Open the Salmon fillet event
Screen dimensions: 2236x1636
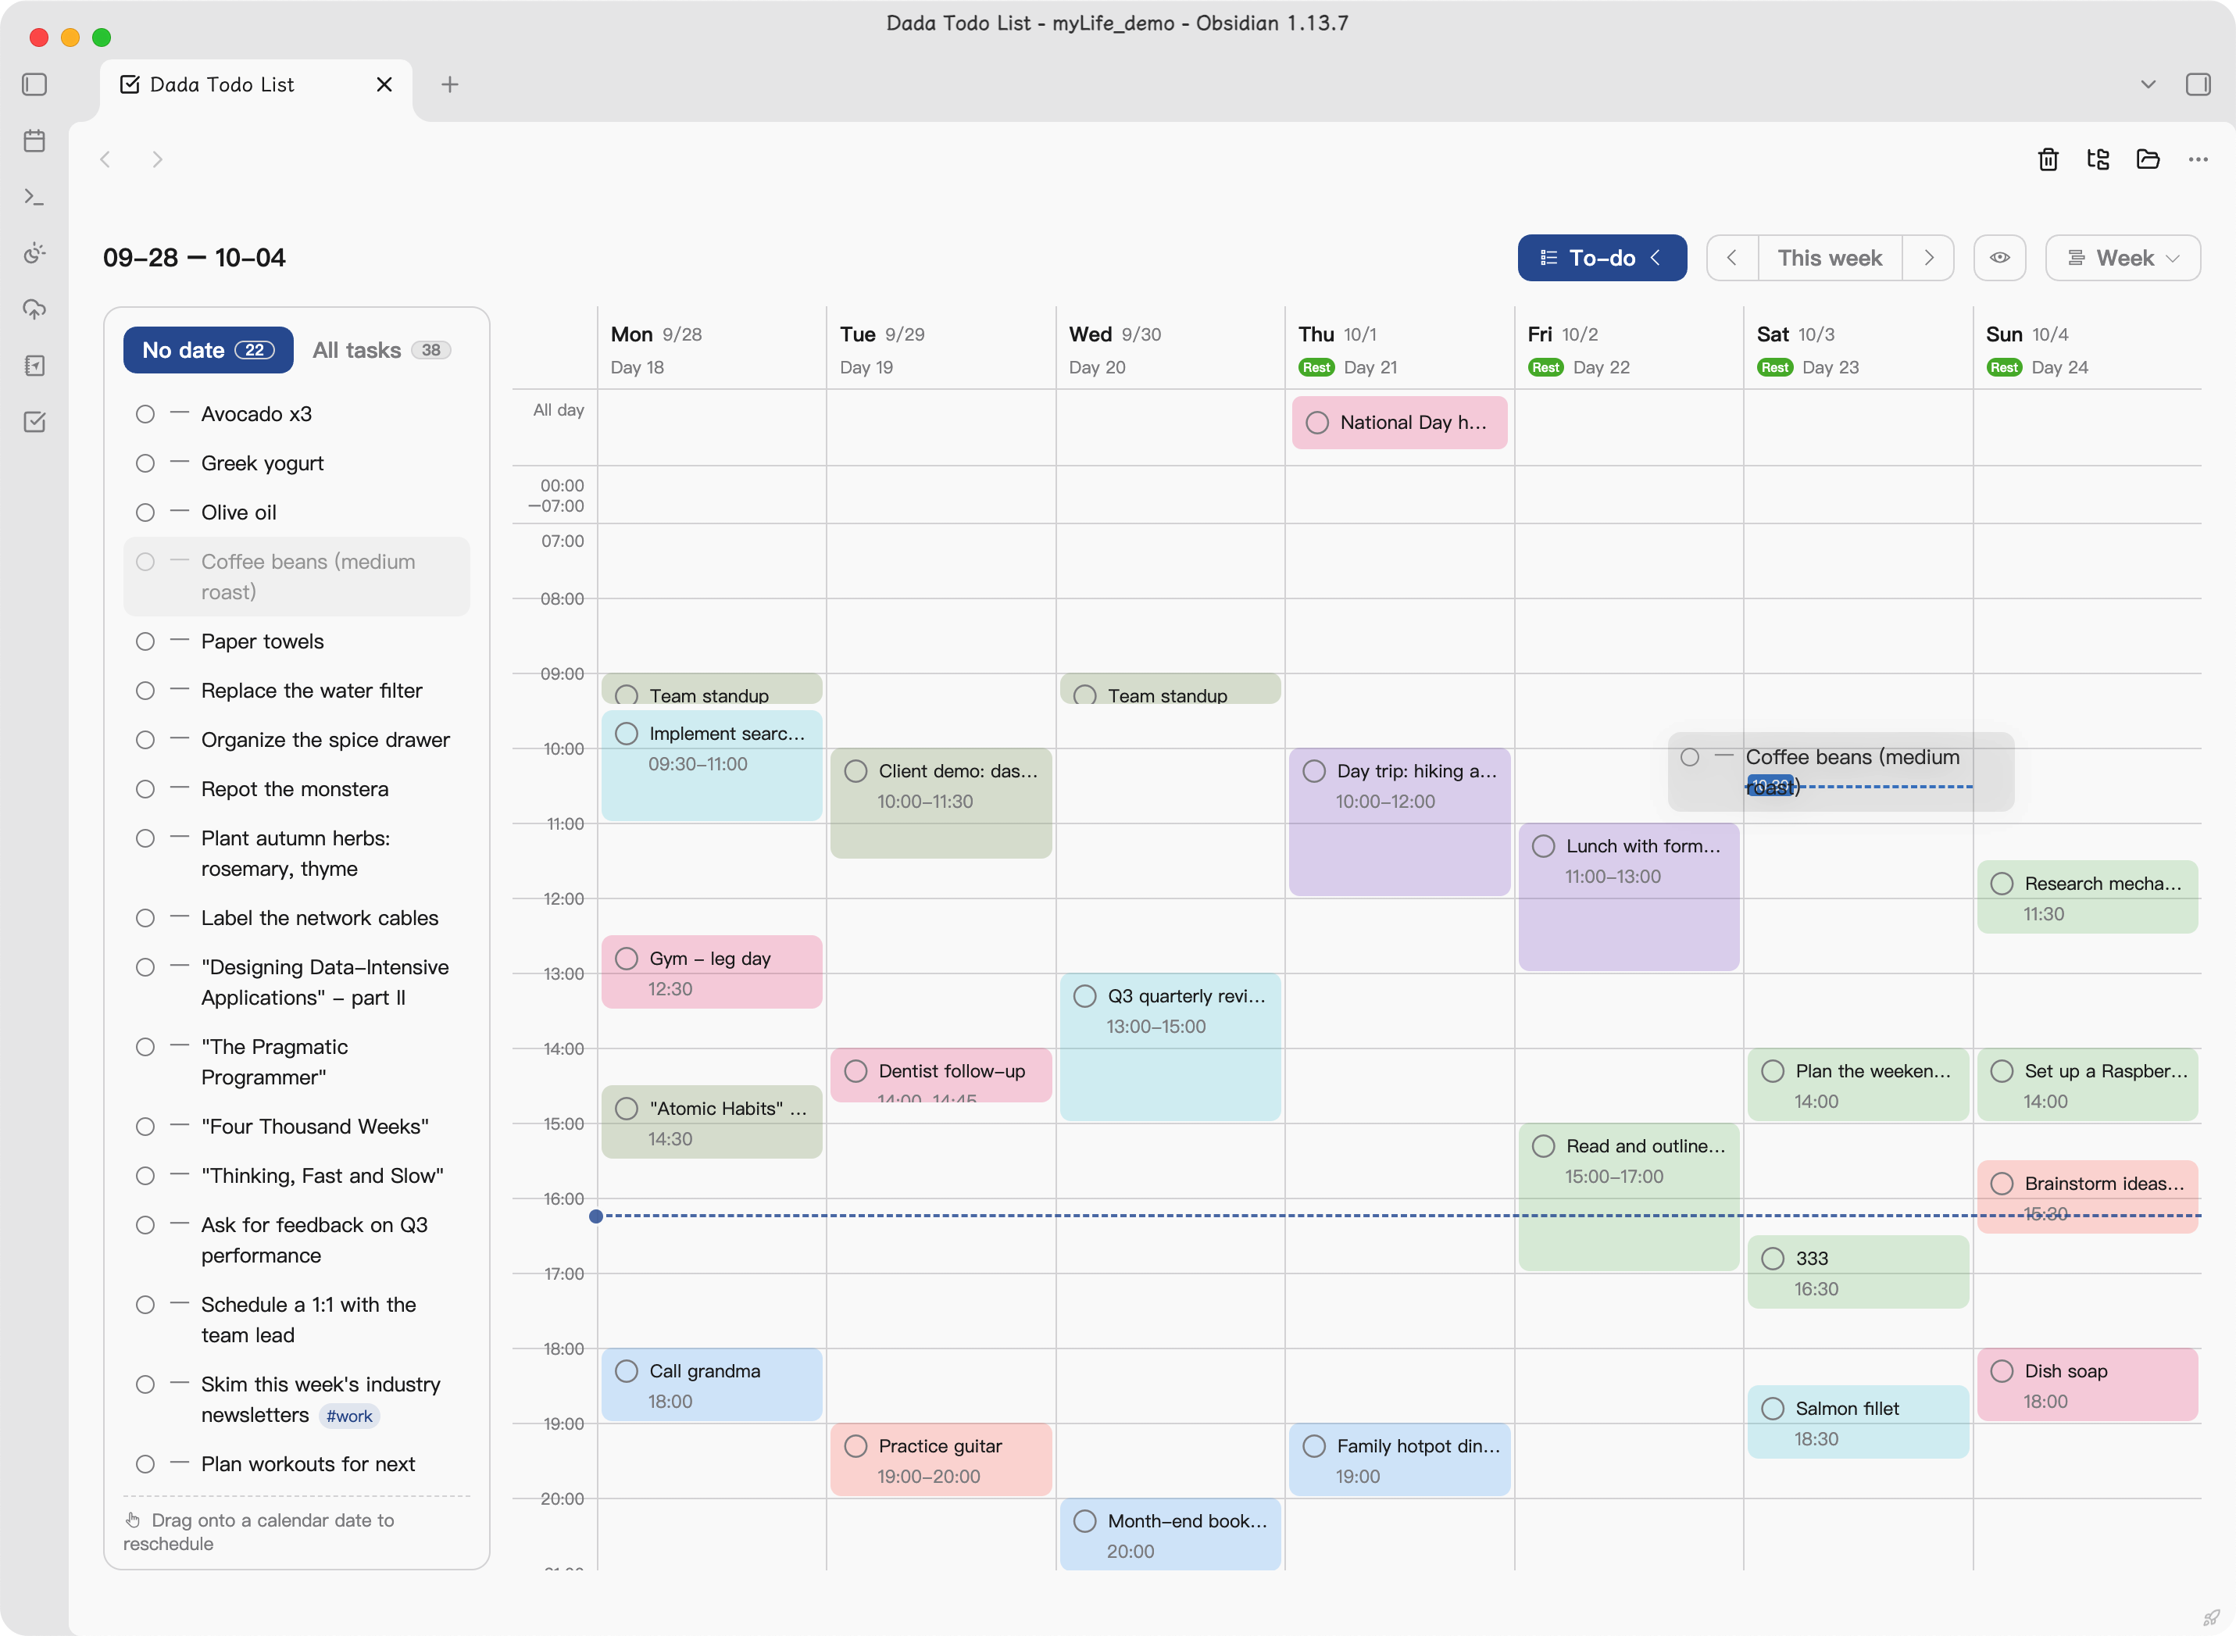[1858, 1422]
